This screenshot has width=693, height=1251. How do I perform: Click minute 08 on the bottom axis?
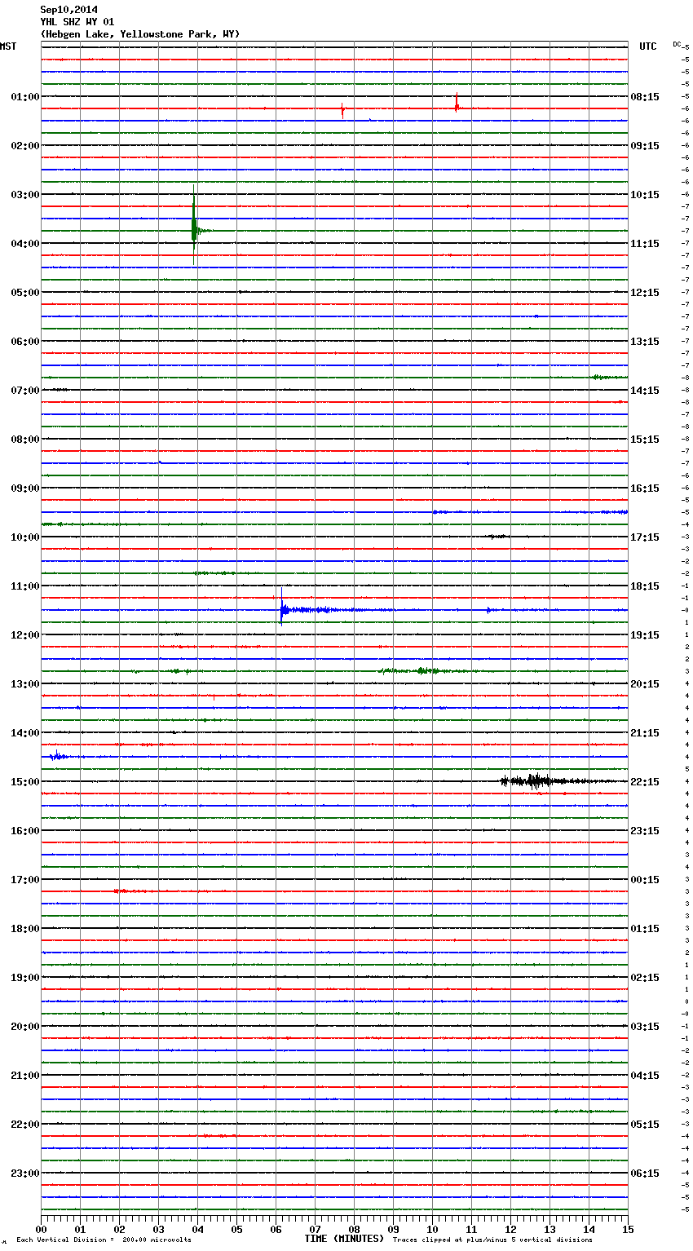(354, 1229)
